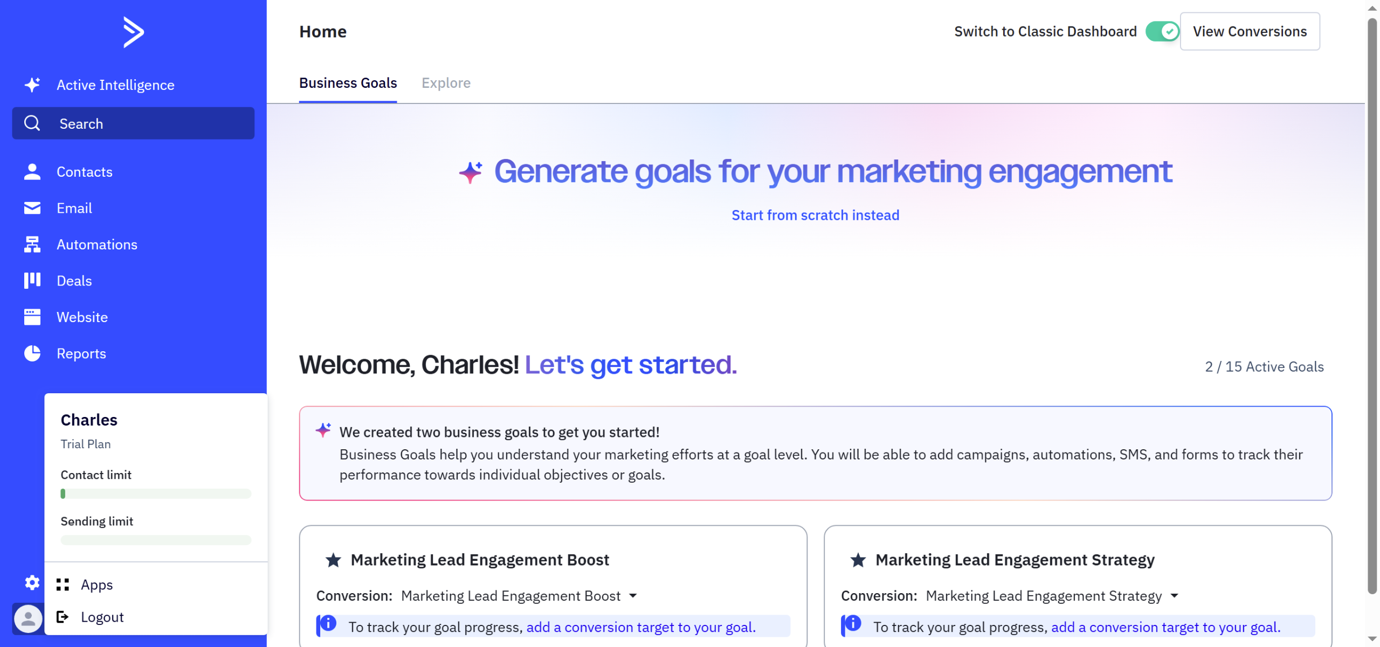
Task: Open Contacts from the sidebar icon
Action: [x=32, y=172]
